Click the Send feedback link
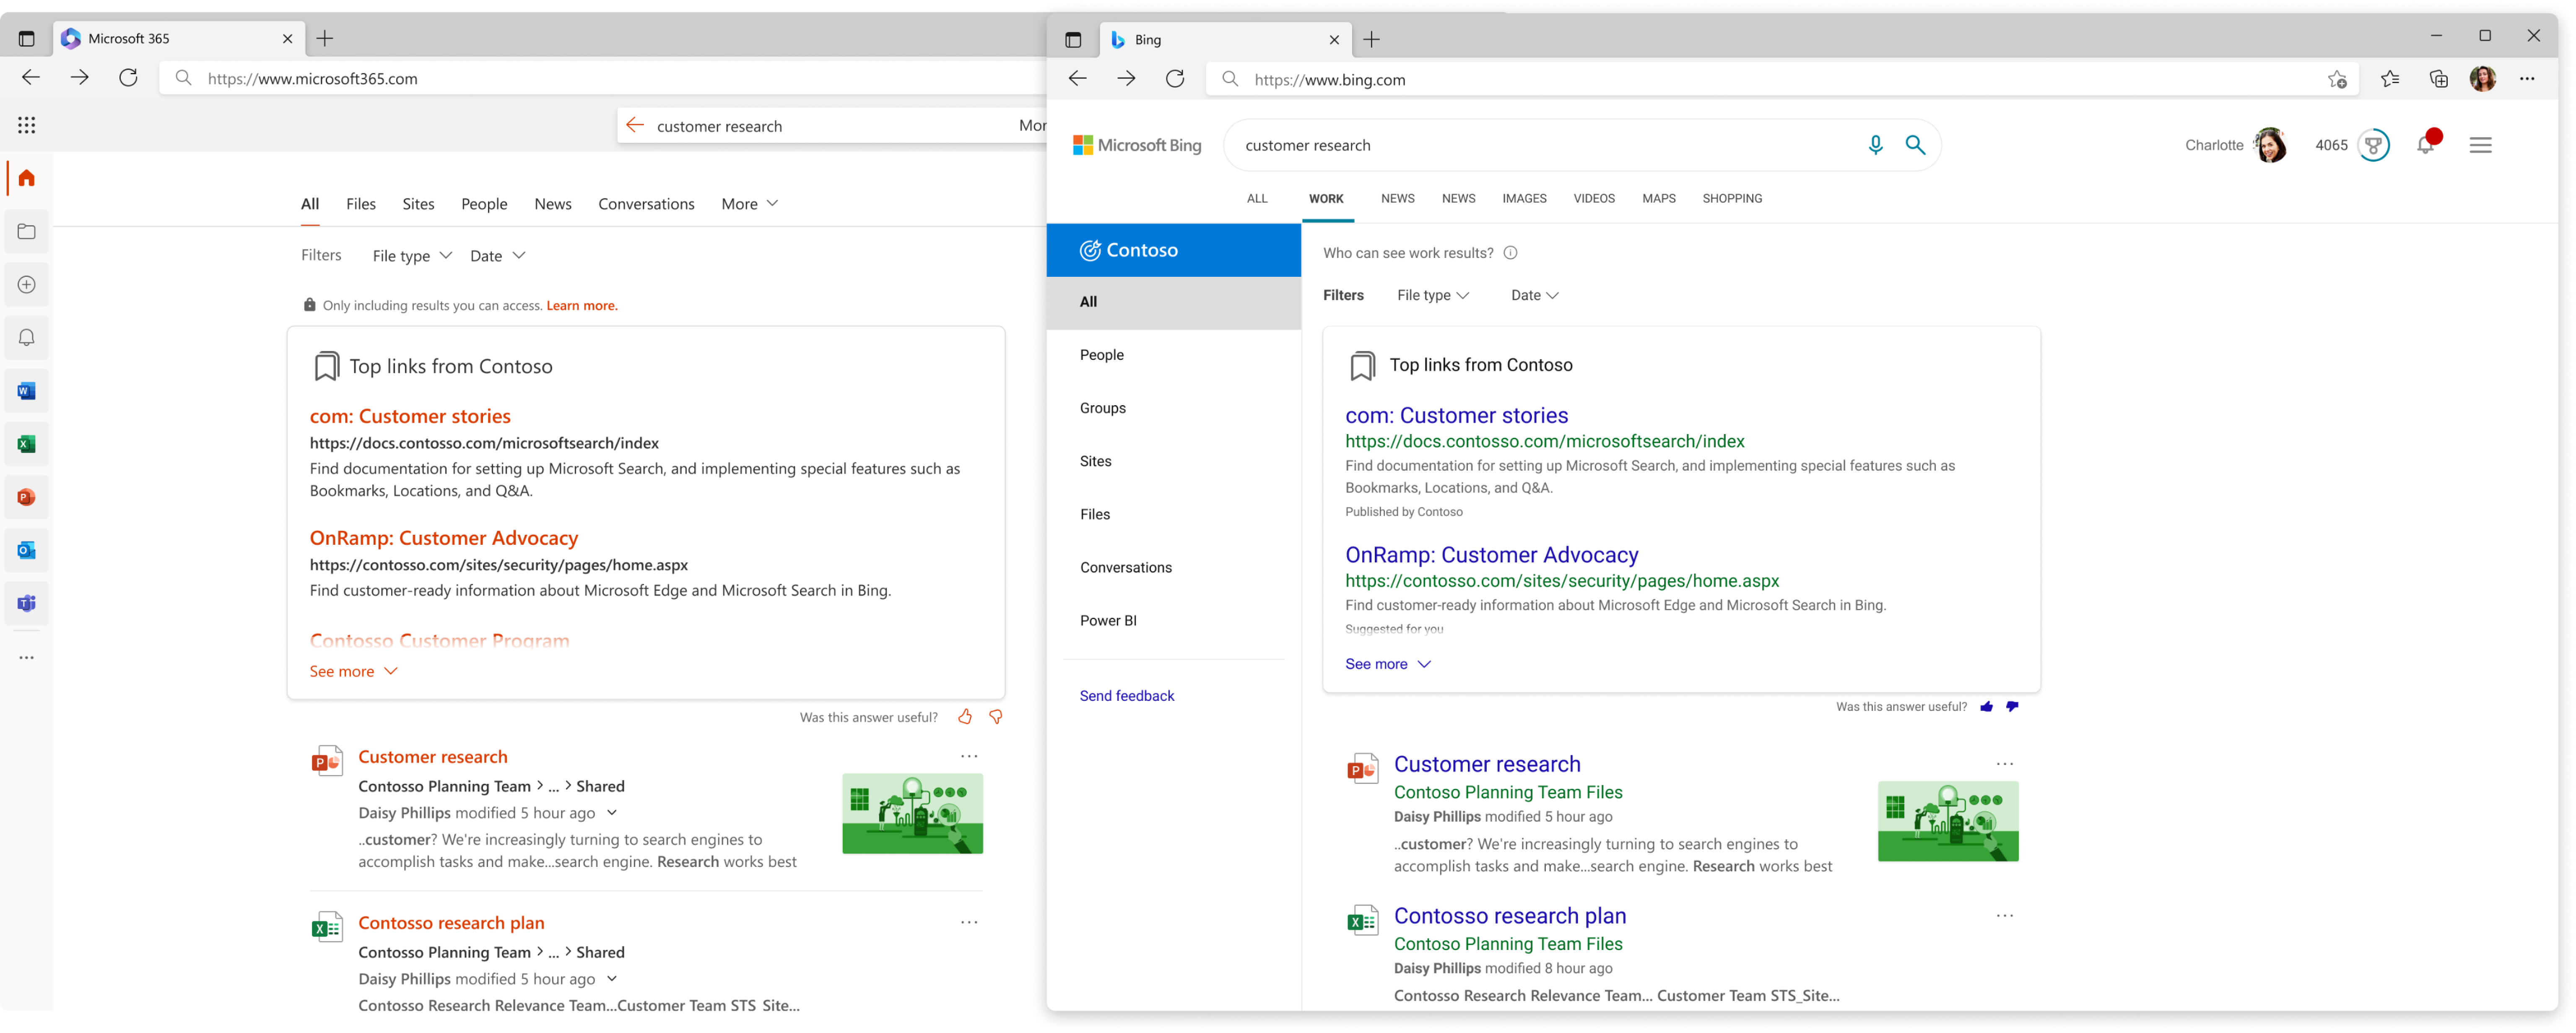Screen dimensions: 2576x1033 coord(1127,695)
